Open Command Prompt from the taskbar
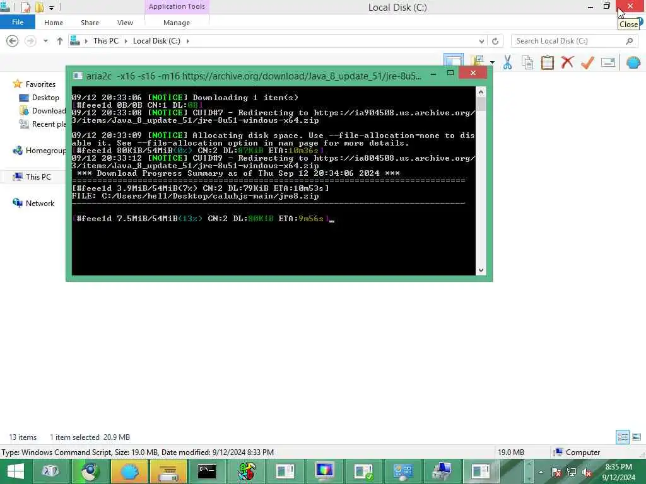This screenshot has width=646, height=484. click(206, 471)
